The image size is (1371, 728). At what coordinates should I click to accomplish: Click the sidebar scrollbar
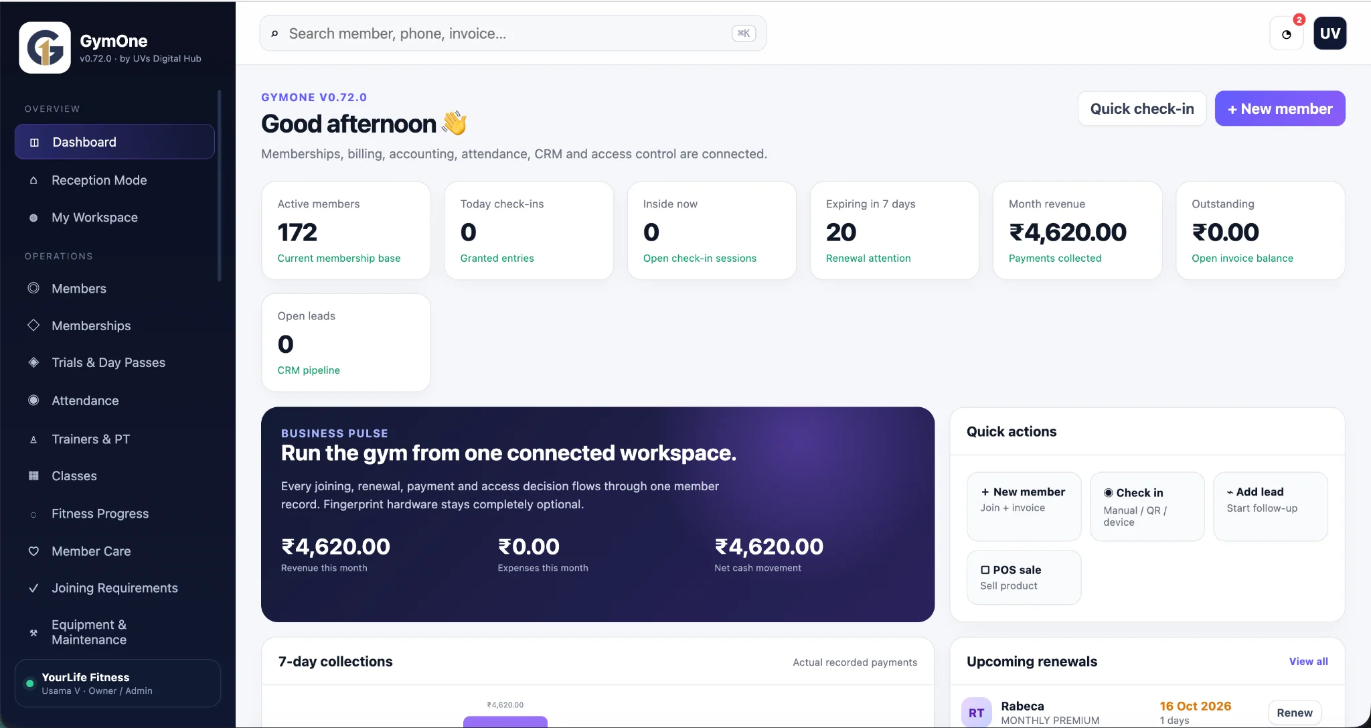point(219,186)
